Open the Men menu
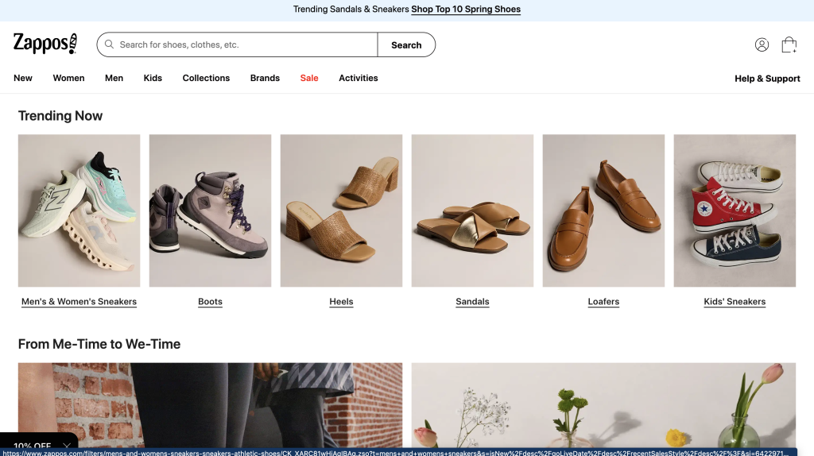814x456 pixels. coord(114,78)
